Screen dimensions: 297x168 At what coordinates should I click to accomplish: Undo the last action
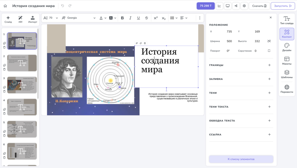click(62, 6)
